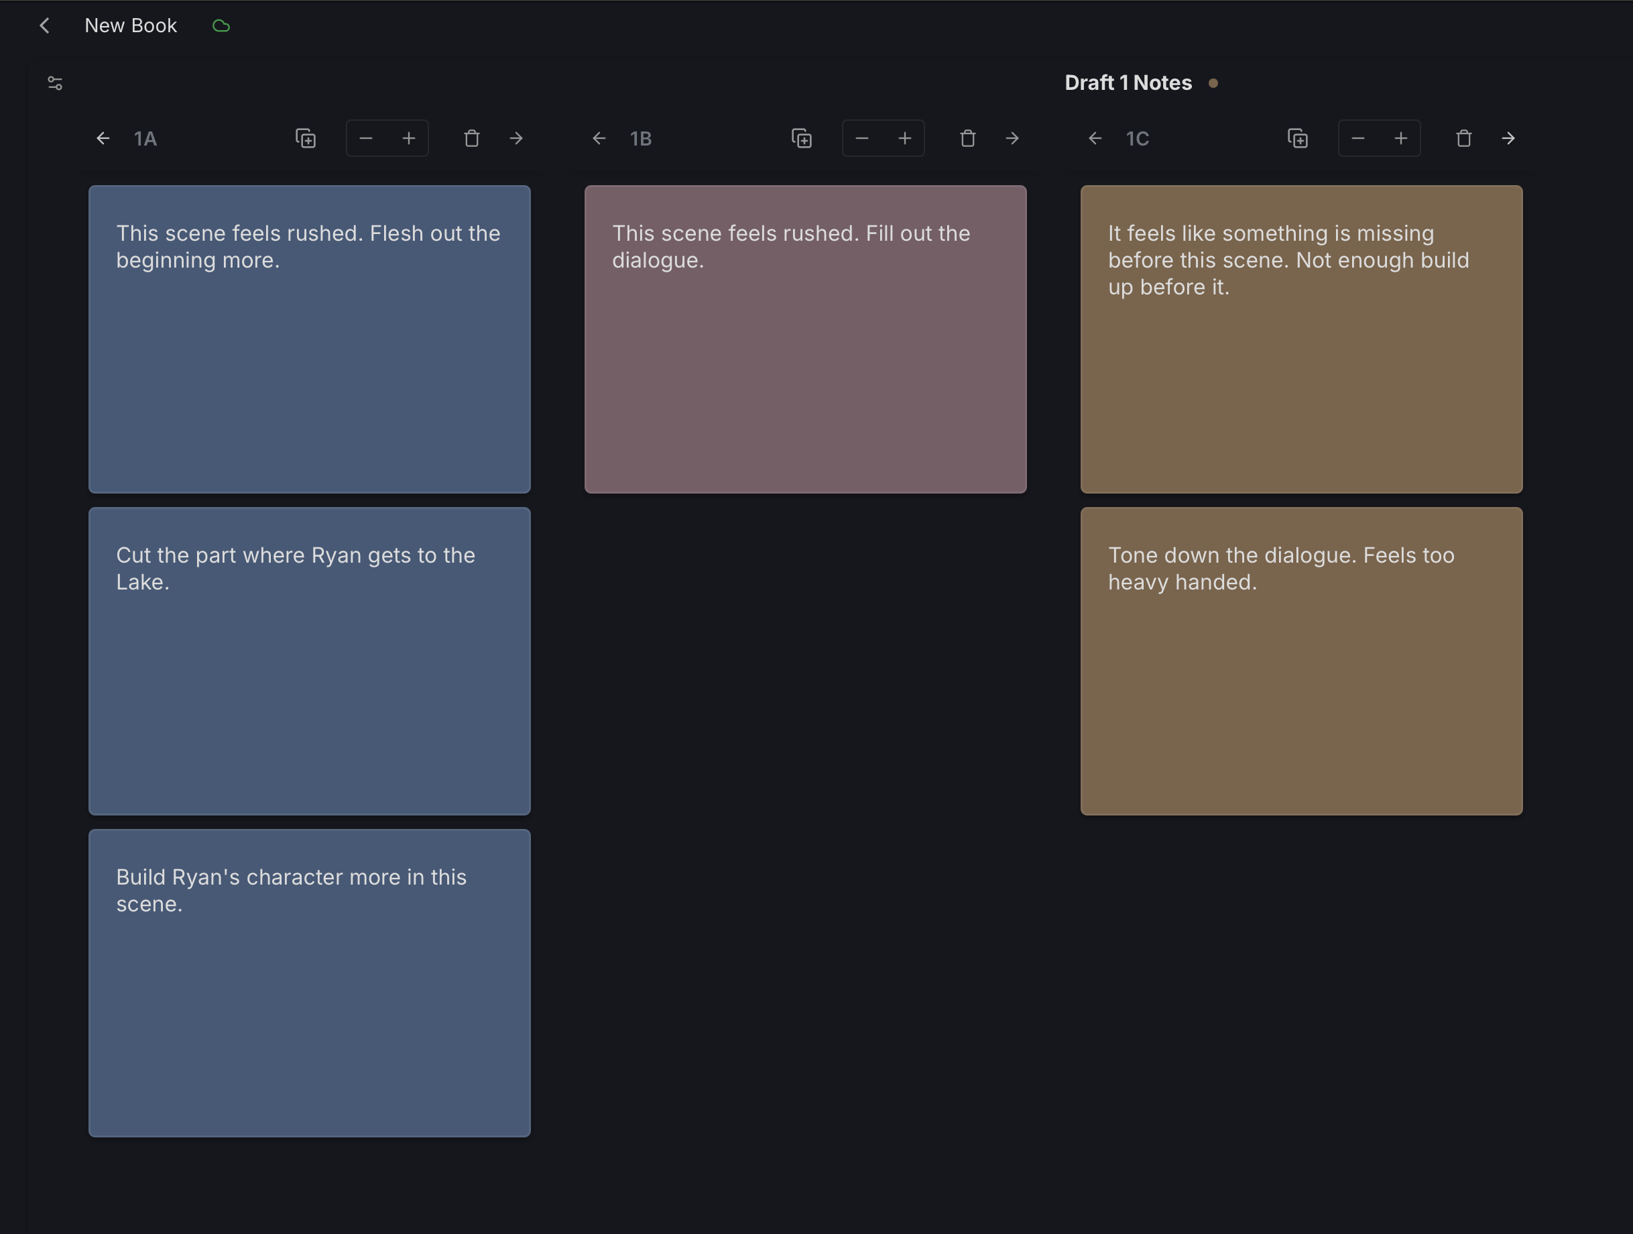Delete column 1C with trash icon
The image size is (1633, 1234).
point(1464,139)
